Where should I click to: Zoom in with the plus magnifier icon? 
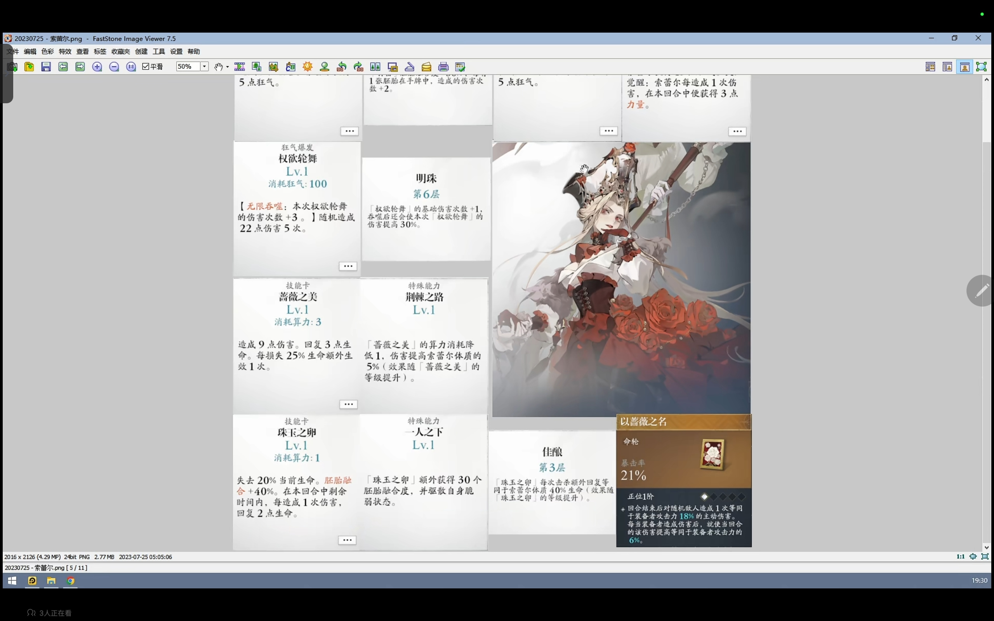coord(97,67)
